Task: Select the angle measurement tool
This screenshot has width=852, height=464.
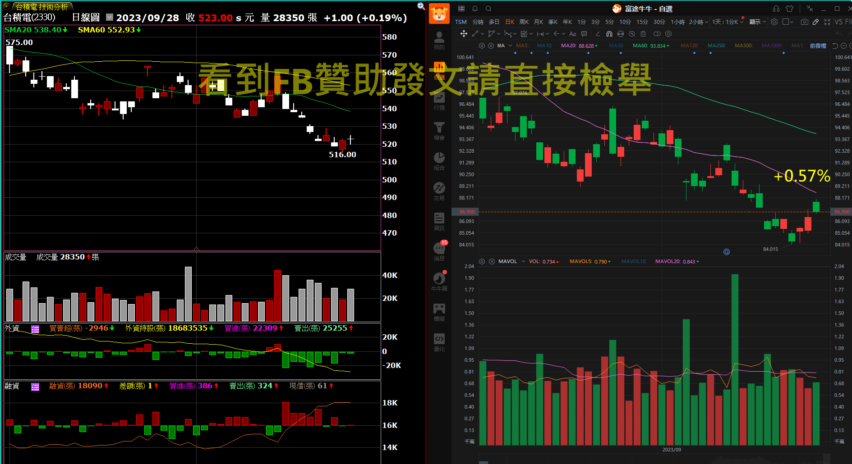Action: [x=598, y=34]
